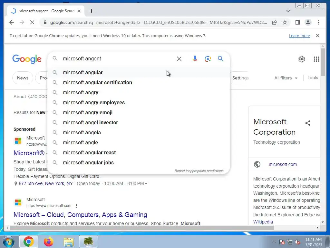The height and width of the screenshot is (248, 330).
Task: Select suggestion microsoft angular
Action: (x=139, y=73)
